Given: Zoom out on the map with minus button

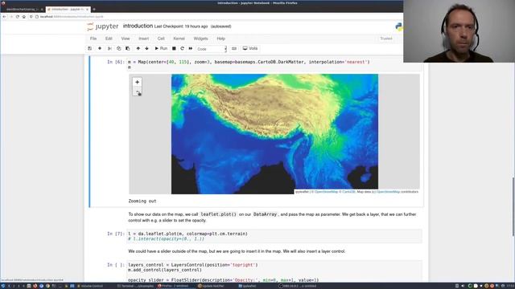Looking at the screenshot, I should click(138, 92).
